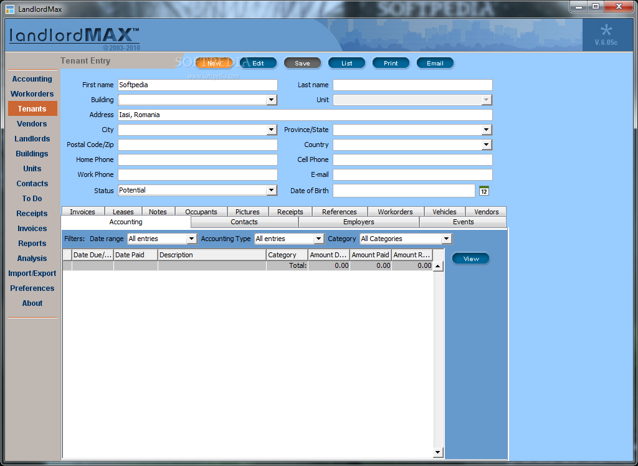Switch to the Invoices tab

(83, 212)
